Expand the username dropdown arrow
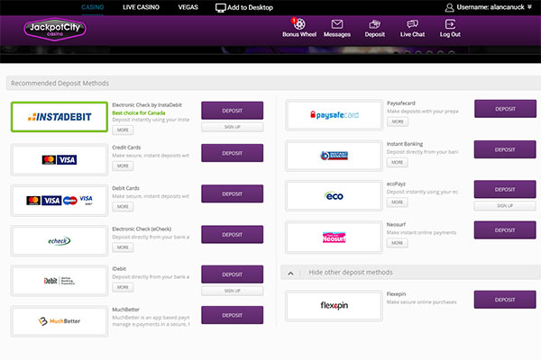The width and height of the screenshot is (541, 360). pyautogui.click(x=529, y=6)
